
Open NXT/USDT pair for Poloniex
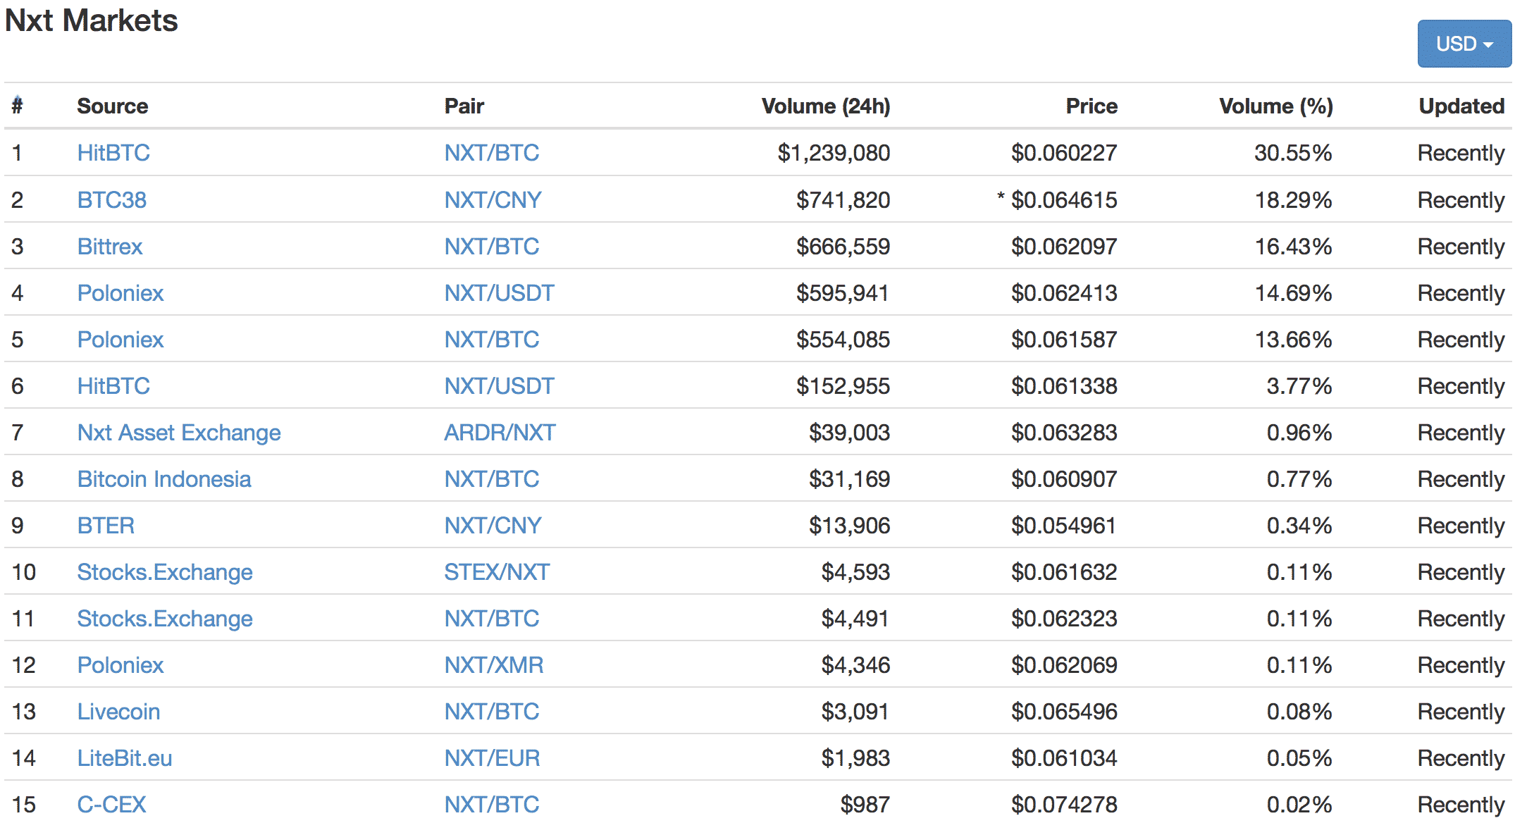(x=500, y=293)
